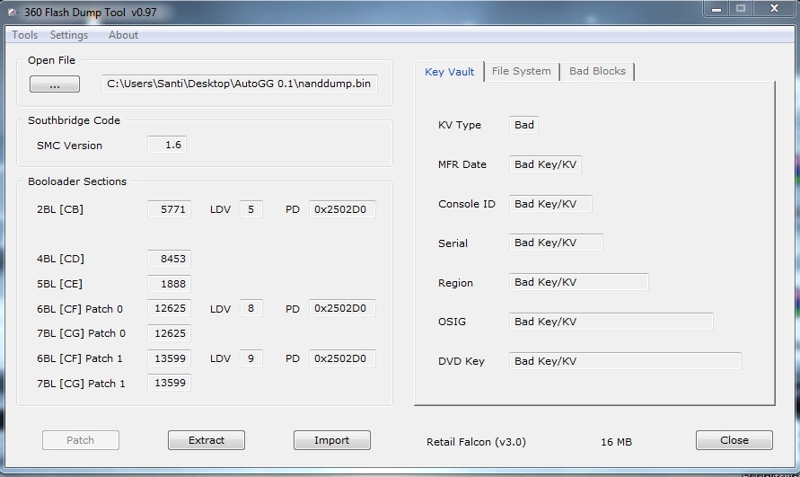The height and width of the screenshot is (477, 800).
Task: Click the 2BL [CB] value 5771
Action: (x=170, y=209)
